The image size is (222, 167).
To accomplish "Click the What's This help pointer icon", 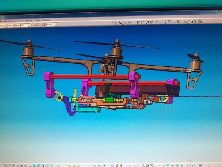I will pyautogui.click(x=104, y=166).
